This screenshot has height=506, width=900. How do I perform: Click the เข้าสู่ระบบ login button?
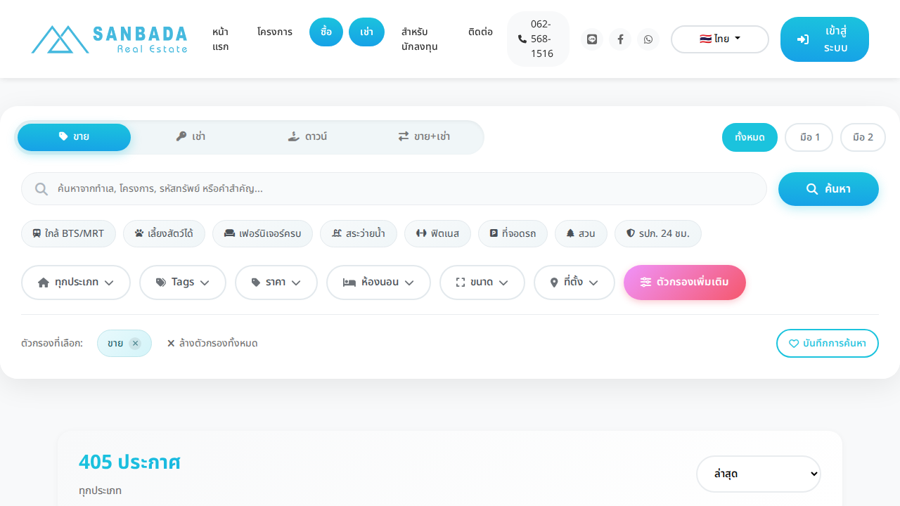824,39
